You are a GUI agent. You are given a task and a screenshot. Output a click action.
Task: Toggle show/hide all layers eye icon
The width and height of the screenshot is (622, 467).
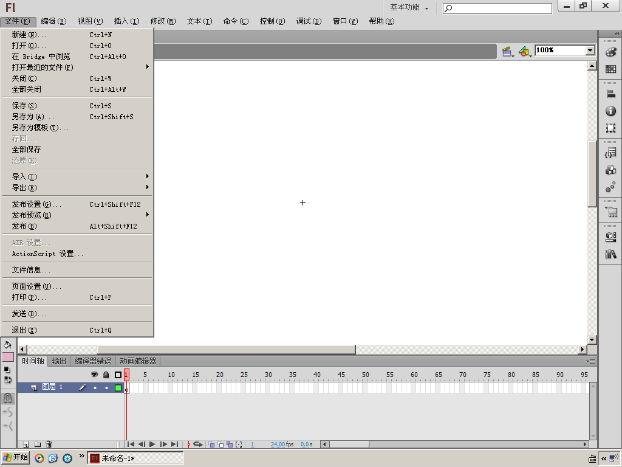[94, 375]
